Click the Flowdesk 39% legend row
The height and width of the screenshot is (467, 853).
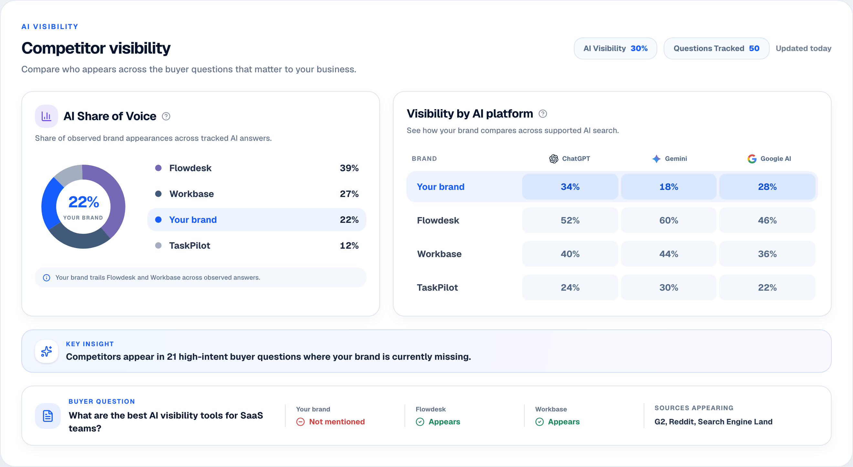coord(257,168)
